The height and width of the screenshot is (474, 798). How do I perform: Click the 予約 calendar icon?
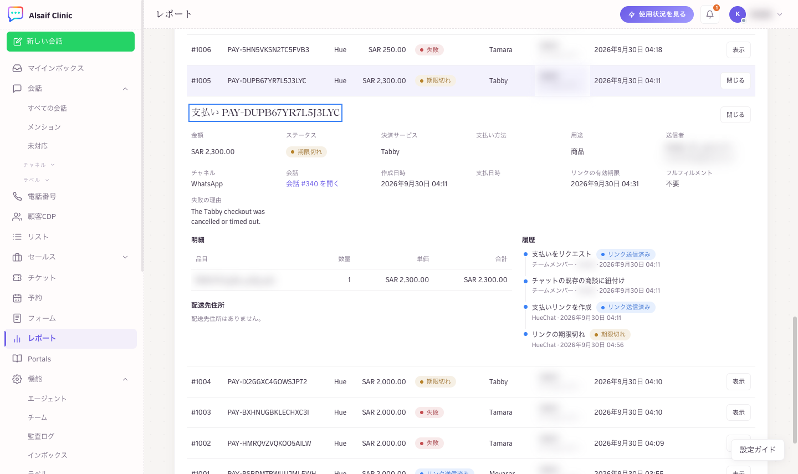pos(17,298)
